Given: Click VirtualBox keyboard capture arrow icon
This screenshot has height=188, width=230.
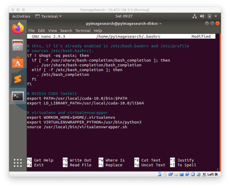Looking at the screenshot, I should coord(204,174).
